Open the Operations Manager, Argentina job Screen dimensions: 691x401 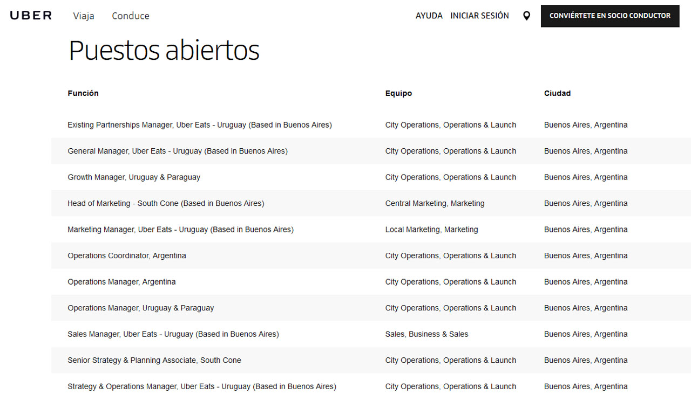[x=121, y=282]
